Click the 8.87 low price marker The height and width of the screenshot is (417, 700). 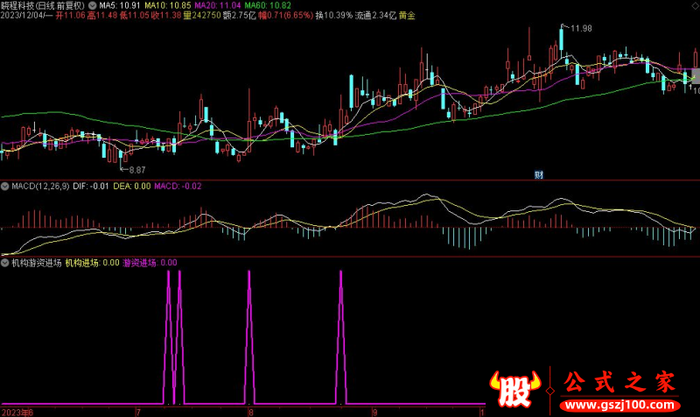click(137, 170)
